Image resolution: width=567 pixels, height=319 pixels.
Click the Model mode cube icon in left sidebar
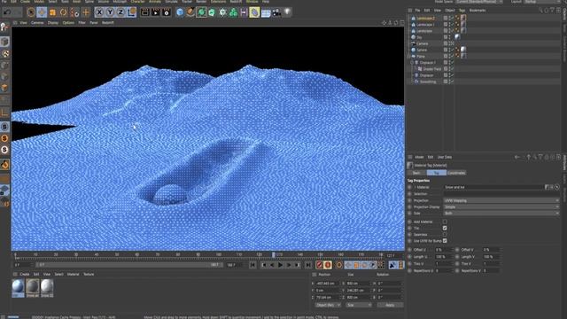4,42
